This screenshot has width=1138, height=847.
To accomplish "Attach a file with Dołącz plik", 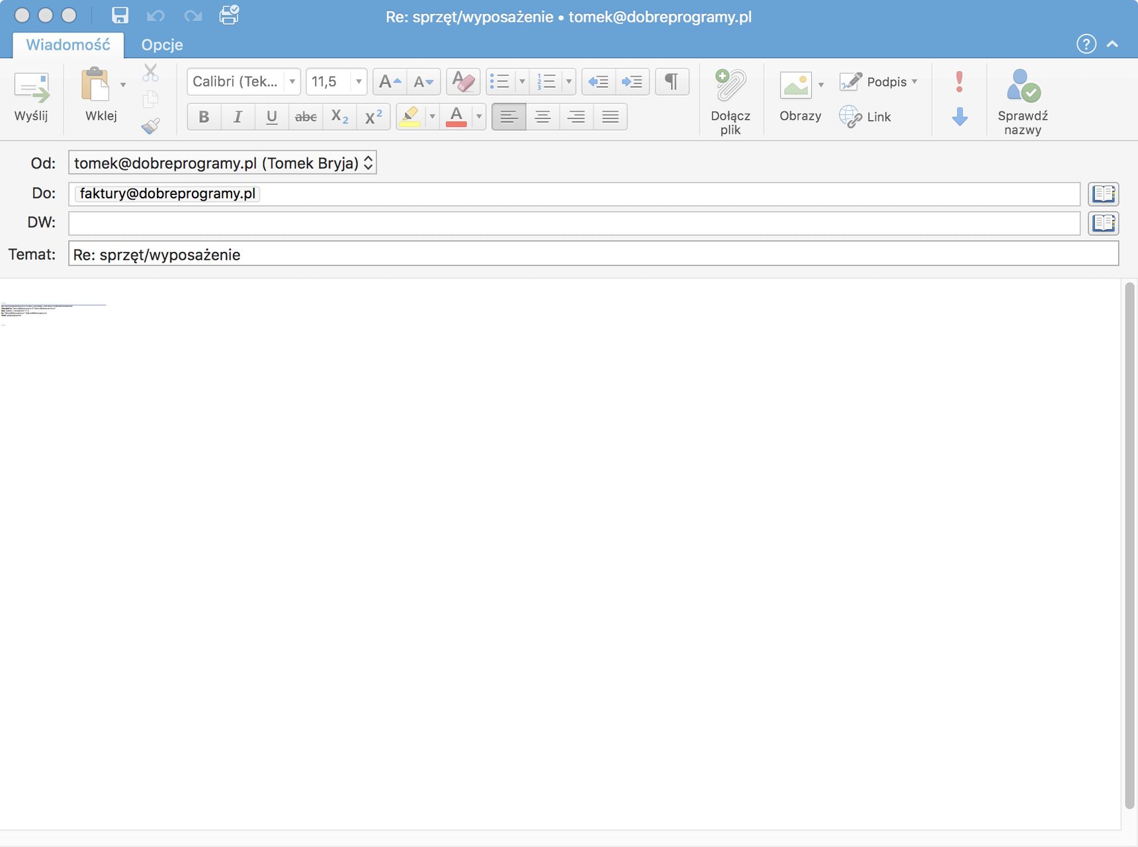I will pos(730,101).
